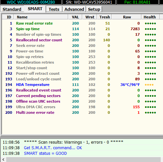Click the VAL column header
Viewport: 163px width, 162px height.
[x=75, y=17]
